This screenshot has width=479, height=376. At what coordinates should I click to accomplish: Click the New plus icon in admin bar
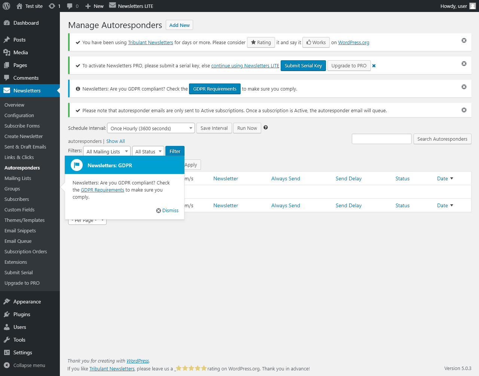pyautogui.click(x=88, y=6)
